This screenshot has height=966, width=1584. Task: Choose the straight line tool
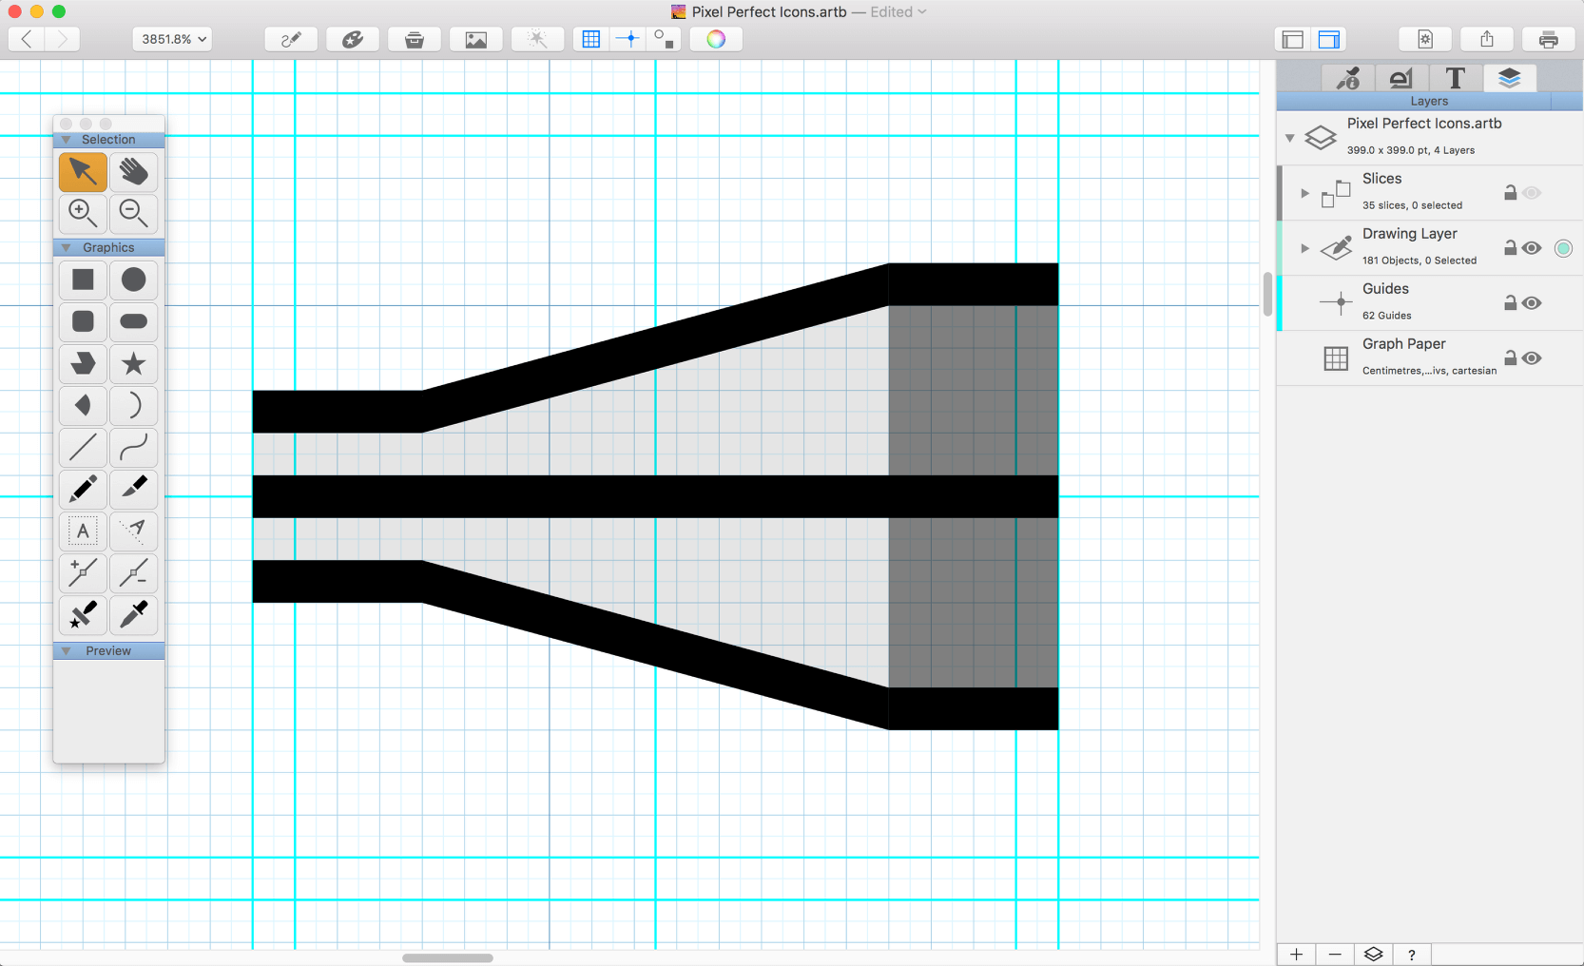(83, 447)
